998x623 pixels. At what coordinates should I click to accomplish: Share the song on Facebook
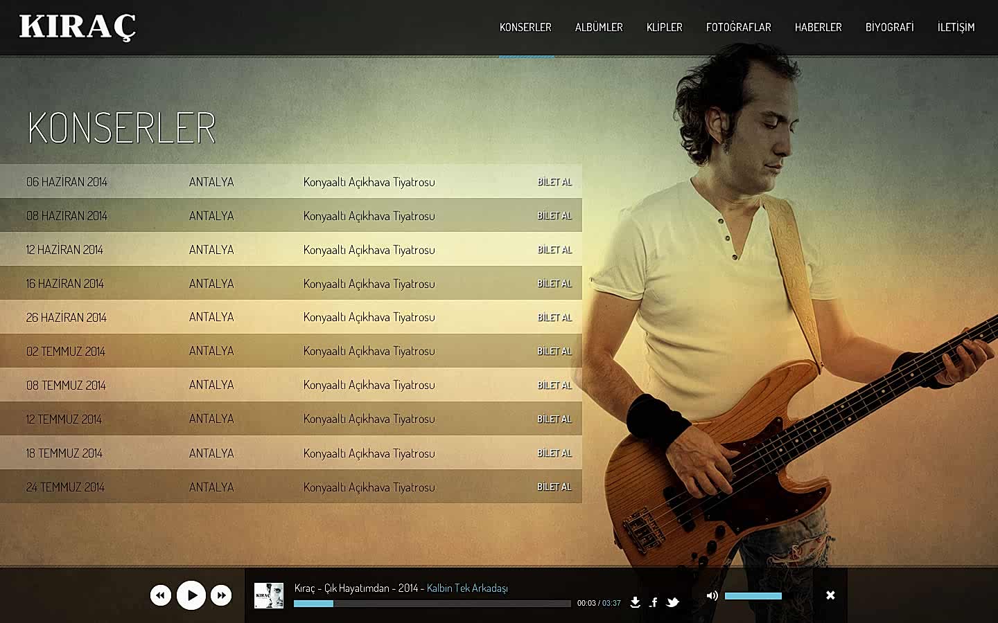(x=654, y=602)
